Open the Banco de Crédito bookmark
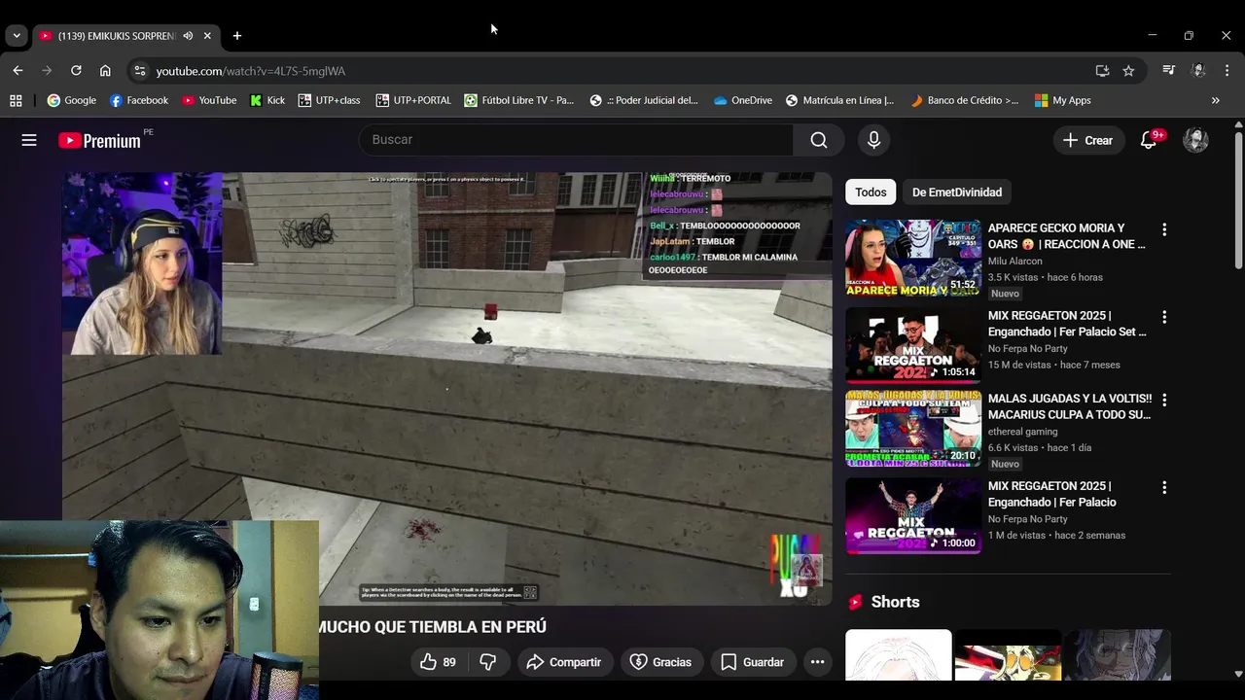Screen dimensions: 1245x700 pyautogui.click(x=964, y=100)
